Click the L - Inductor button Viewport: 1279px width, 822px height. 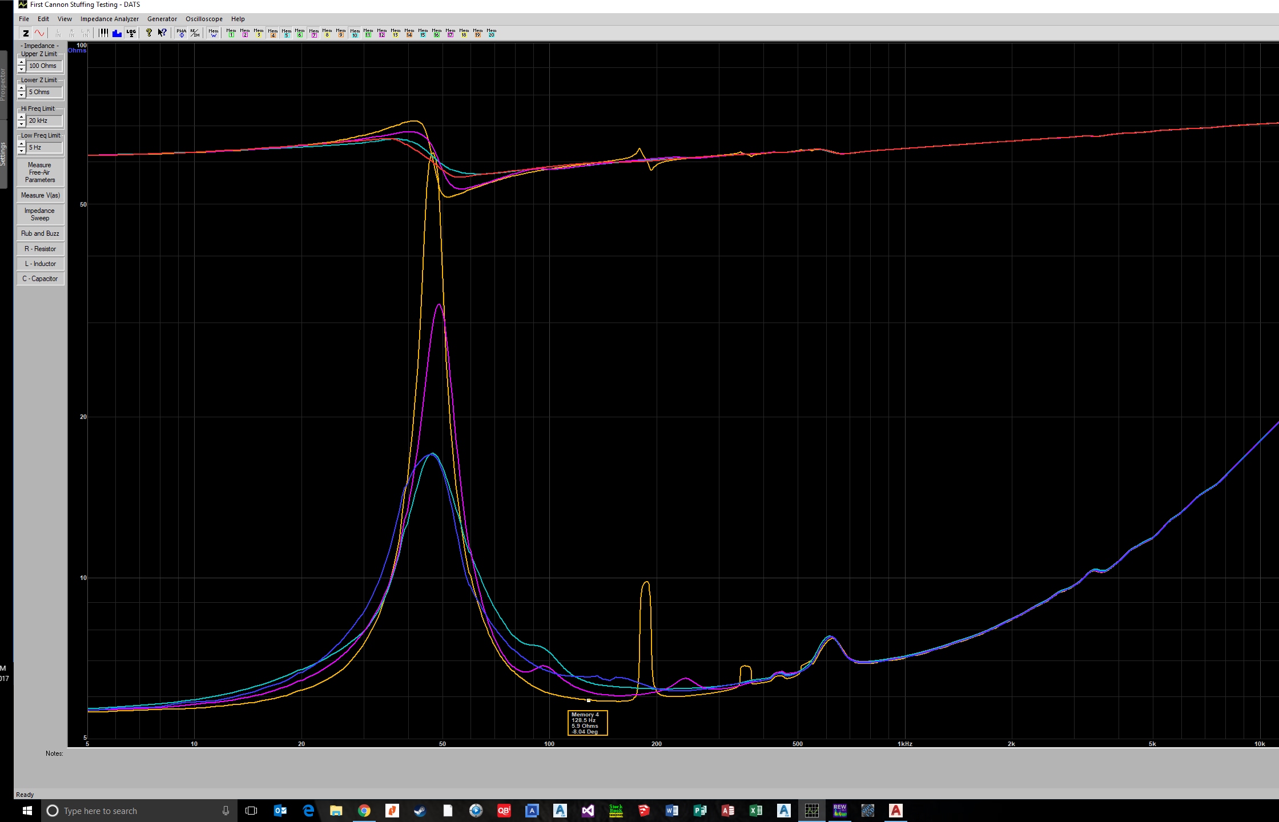(40, 264)
